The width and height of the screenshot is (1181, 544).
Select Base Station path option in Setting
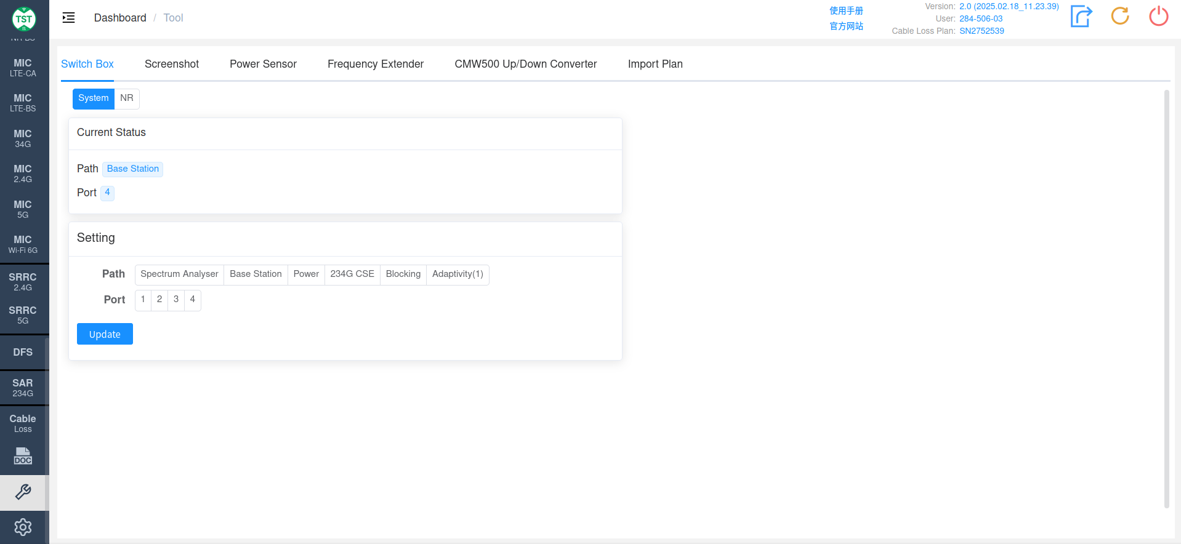pos(256,274)
